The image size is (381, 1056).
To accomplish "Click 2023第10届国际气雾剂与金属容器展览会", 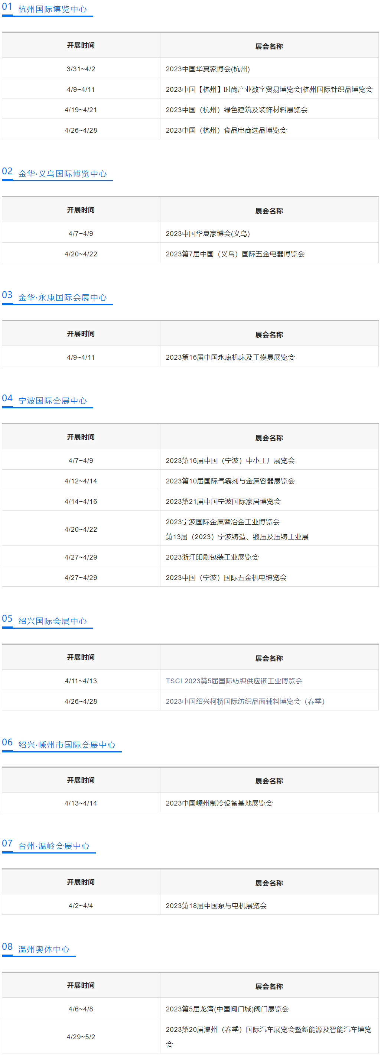I will click(x=230, y=481).
